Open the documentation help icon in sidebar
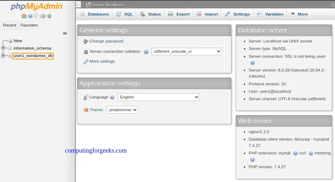Image resolution: width=335 pixels, height=182 pixels. coord(30,16)
